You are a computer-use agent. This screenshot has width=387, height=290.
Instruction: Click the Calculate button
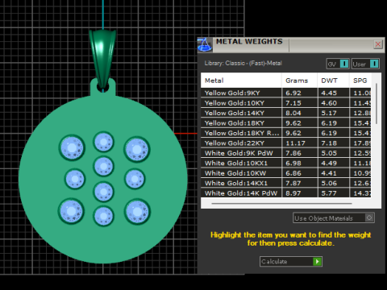click(291, 261)
